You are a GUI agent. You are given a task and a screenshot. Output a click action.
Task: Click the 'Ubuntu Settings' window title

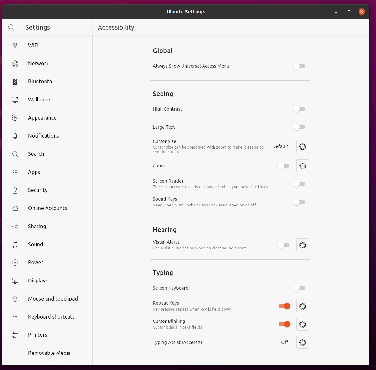point(186,12)
